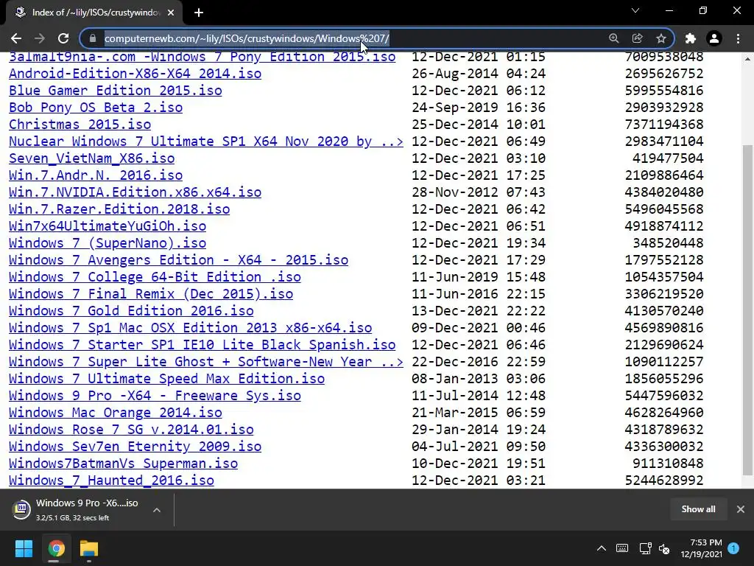Open the Windows 7 Pony Edition 2015.iso link

point(202,57)
